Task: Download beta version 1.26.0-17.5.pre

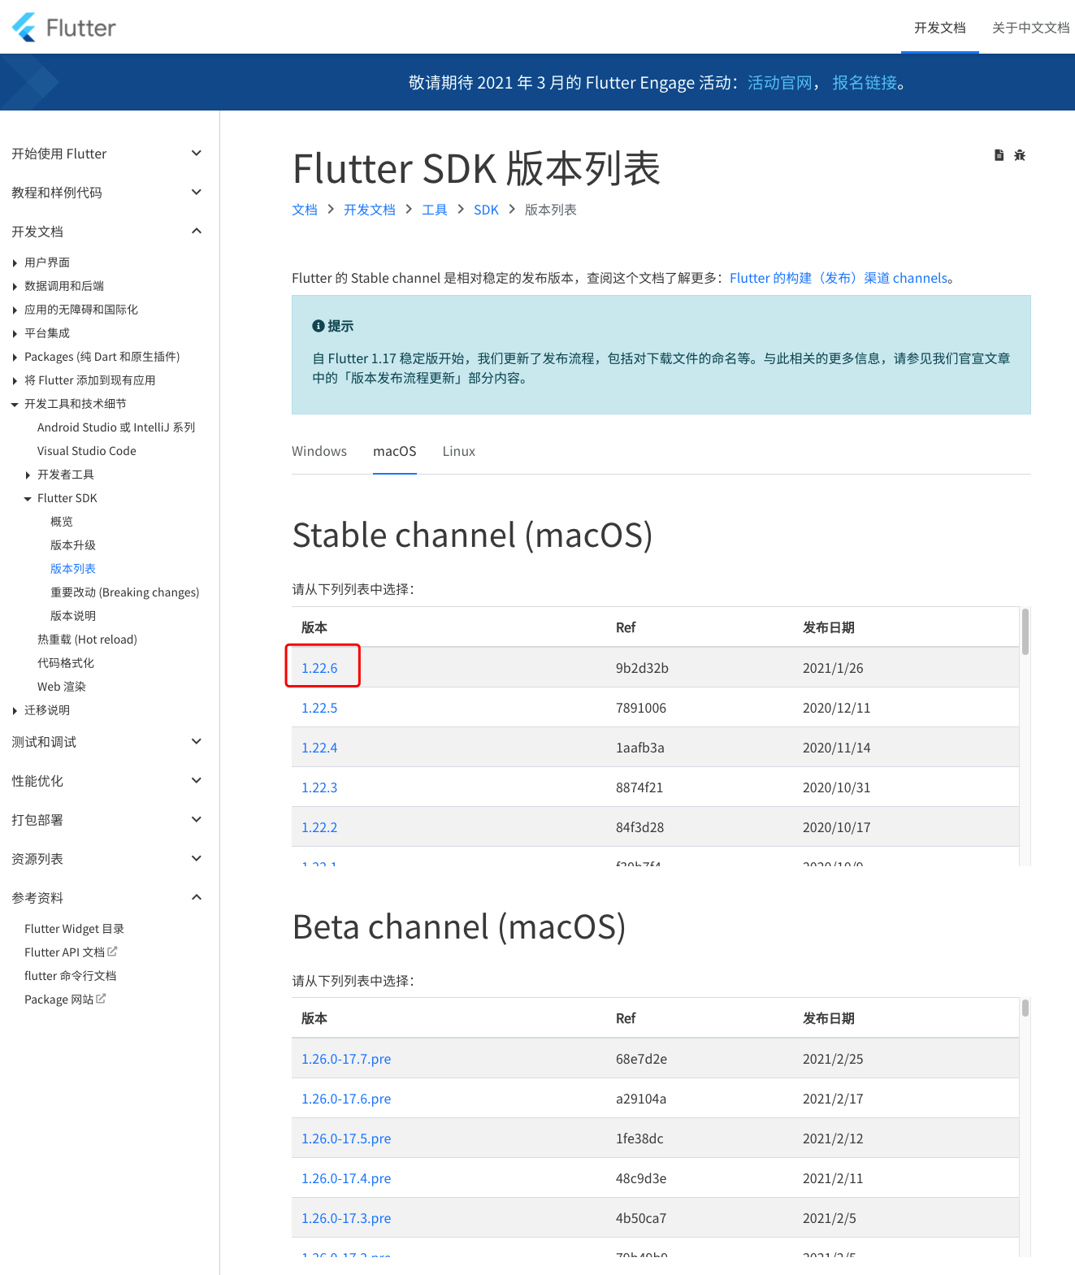Action: pyautogui.click(x=346, y=1138)
